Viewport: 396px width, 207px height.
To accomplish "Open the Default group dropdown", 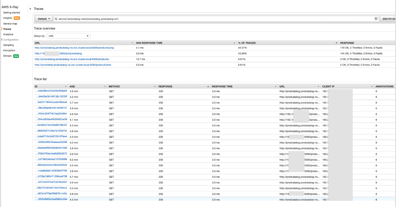I will pyautogui.click(x=44, y=19).
